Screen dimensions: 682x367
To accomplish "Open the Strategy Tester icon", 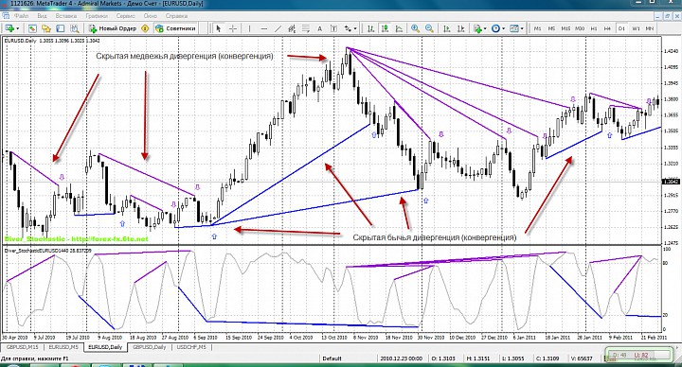I will (x=75, y=28).
